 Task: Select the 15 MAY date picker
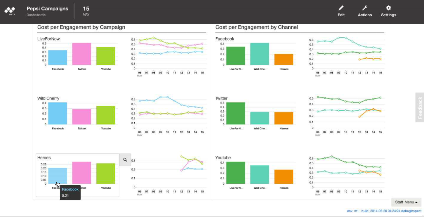[x=86, y=11]
